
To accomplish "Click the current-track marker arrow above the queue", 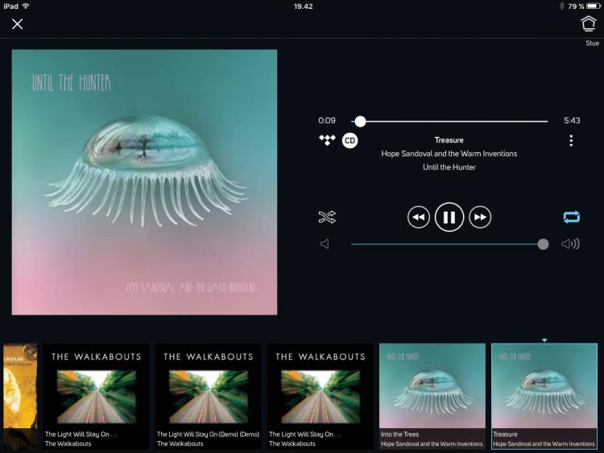I will click(544, 340).
